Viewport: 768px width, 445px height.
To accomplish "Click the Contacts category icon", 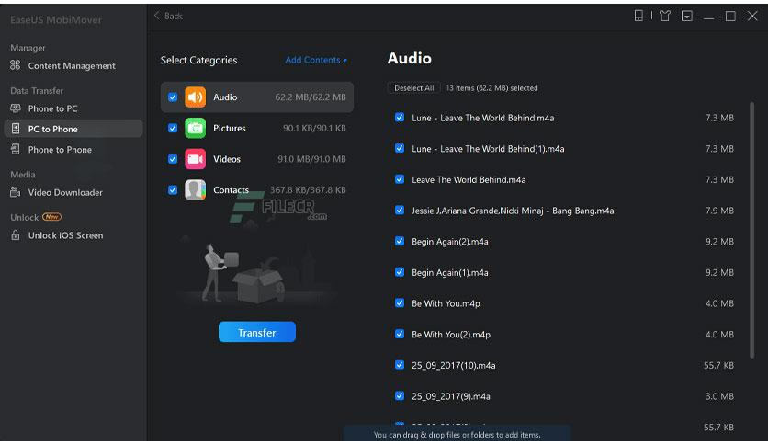I will (195, 190).
